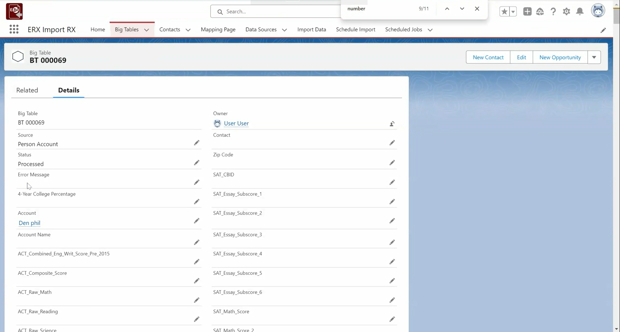The height and width of the screenshot is (332, 620).
Task: Edit the Status field pencil icon
Action: click(196, 163)
